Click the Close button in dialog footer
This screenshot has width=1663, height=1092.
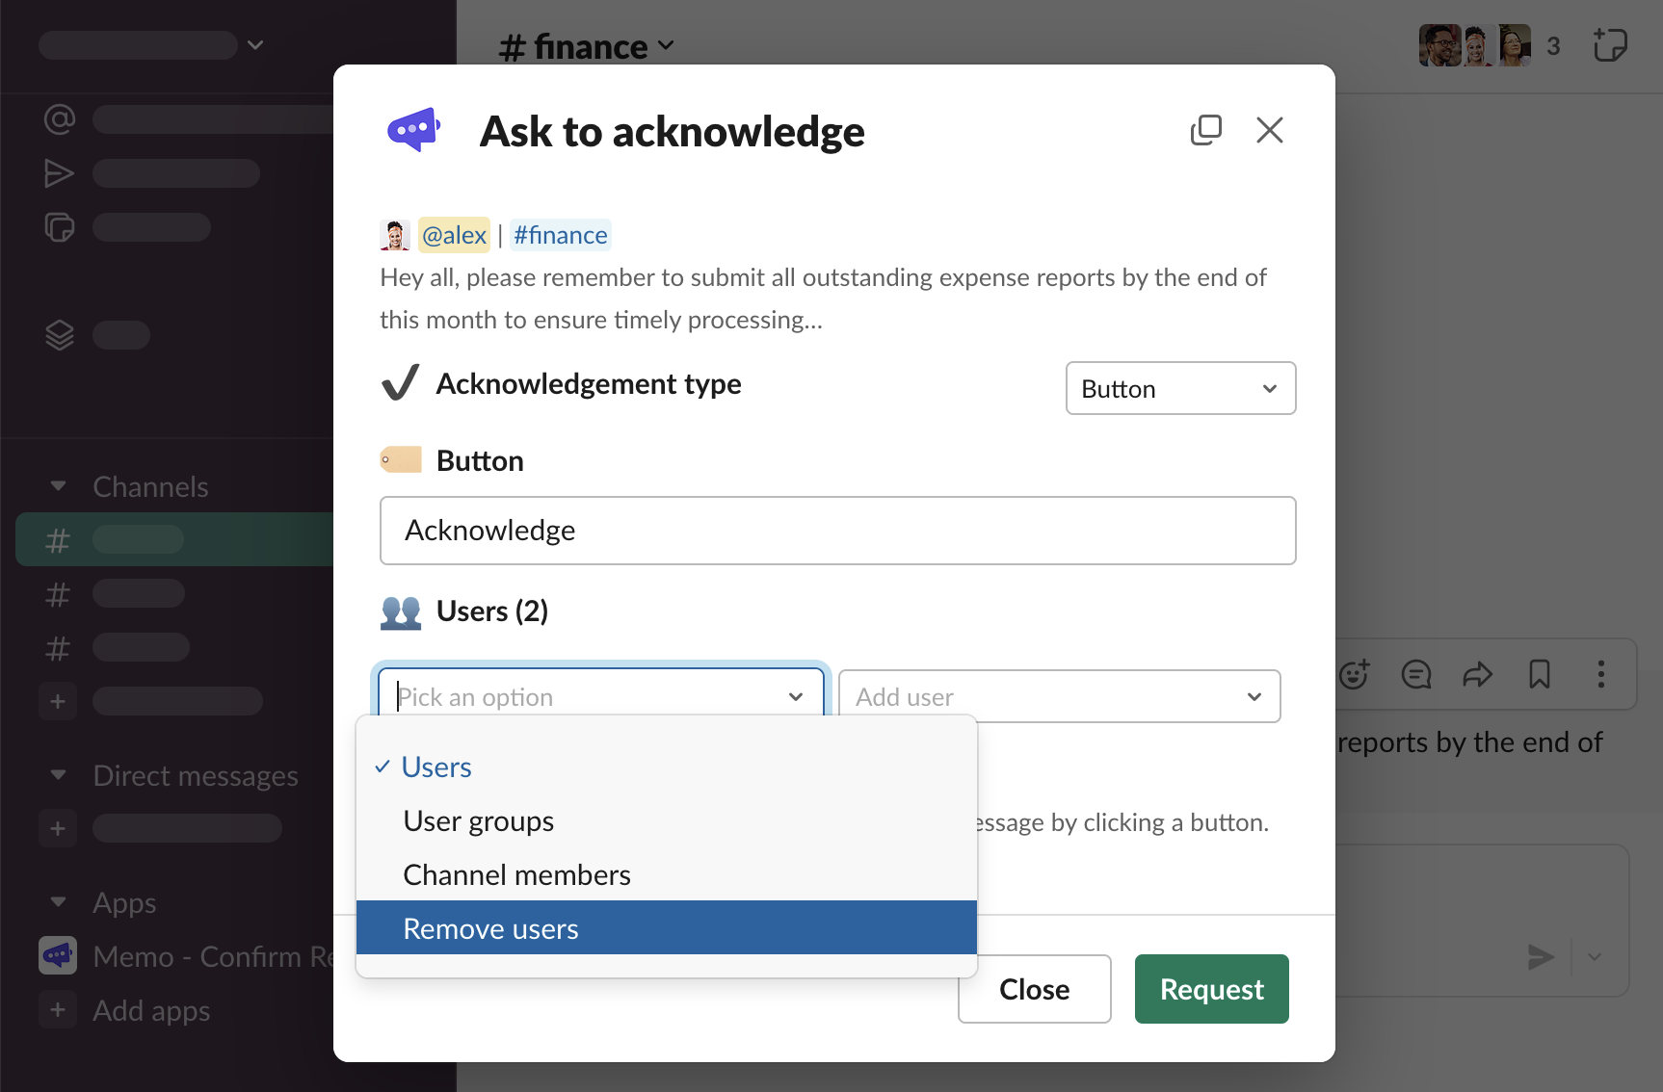(x=1034, y=989)
